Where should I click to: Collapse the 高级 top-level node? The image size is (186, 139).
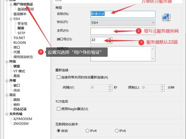coord(7,95)
